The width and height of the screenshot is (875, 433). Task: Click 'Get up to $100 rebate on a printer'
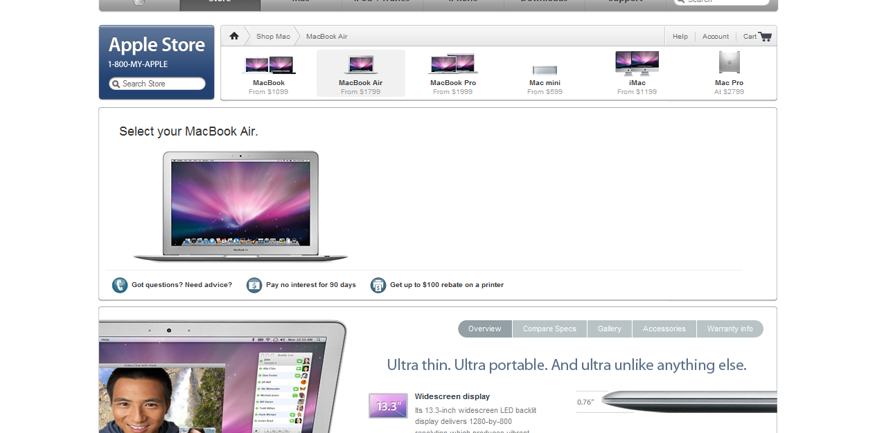(447, 285)
